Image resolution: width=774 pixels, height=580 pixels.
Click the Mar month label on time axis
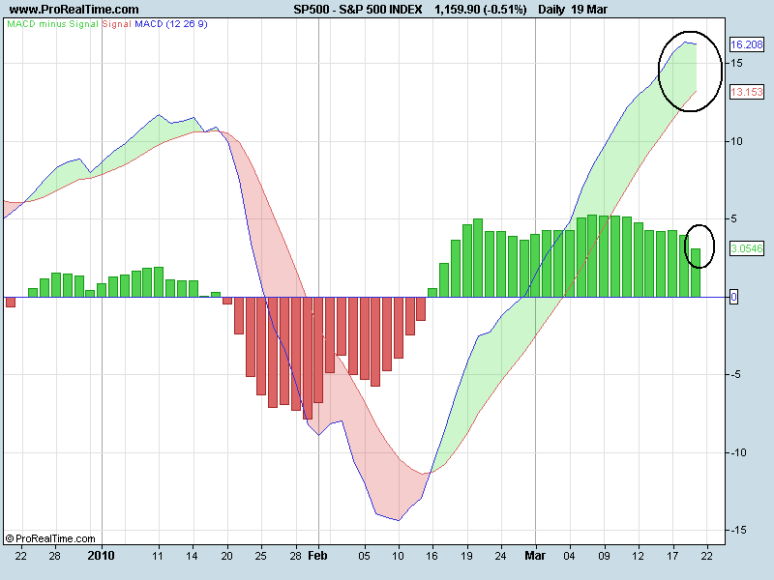pos(535,556)
